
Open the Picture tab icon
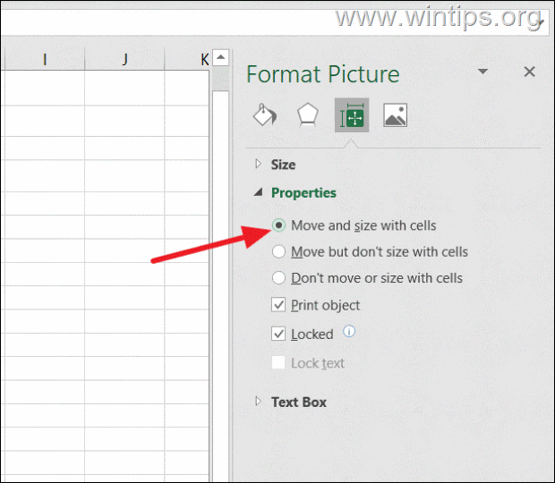pyautogui.click(x=396, y=114)
